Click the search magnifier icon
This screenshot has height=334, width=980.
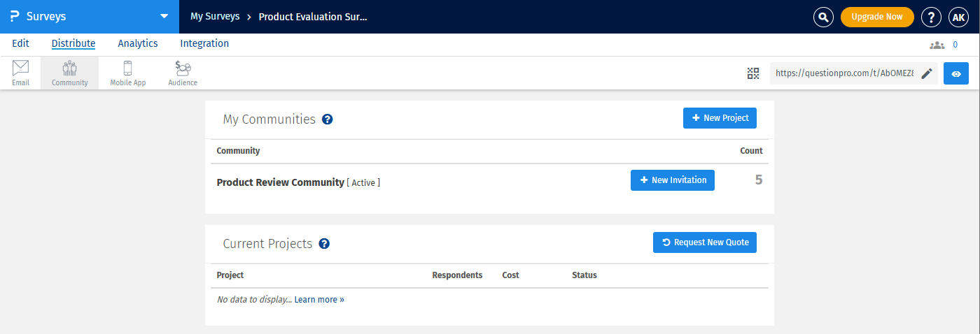click(824, 17)
